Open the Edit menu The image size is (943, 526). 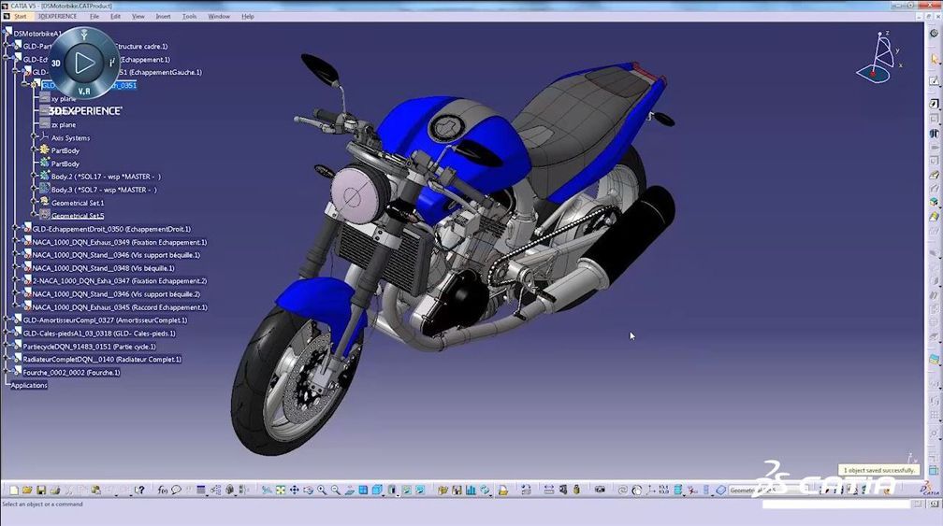click(x=115, y=16)
